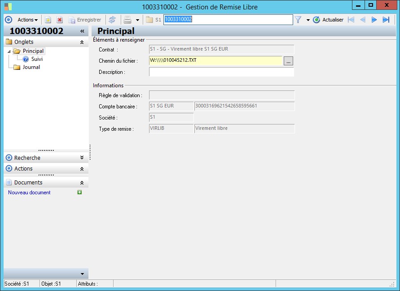
Task: Select Suivi in the tree
Action: pyautogui.click(x=37, y=59)
